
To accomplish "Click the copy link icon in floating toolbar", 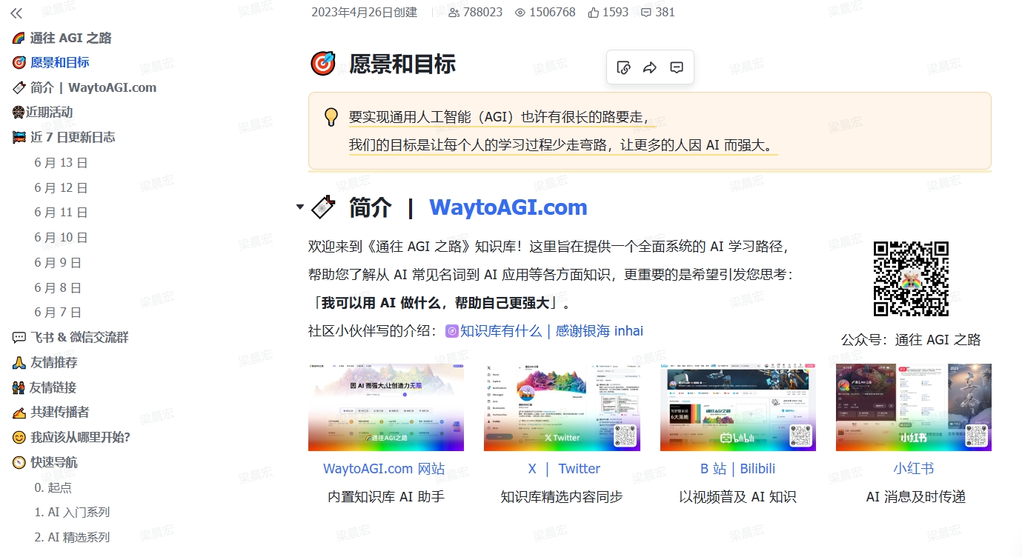I will click(x=623, y=67).
